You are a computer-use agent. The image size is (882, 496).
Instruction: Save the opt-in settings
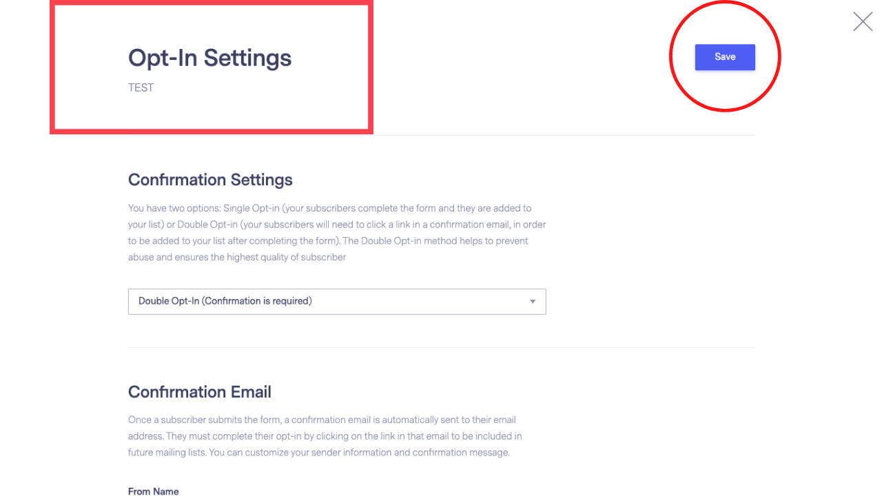pyautogui.click(x=725, y=57)
